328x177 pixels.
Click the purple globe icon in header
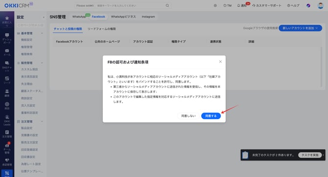308,6
